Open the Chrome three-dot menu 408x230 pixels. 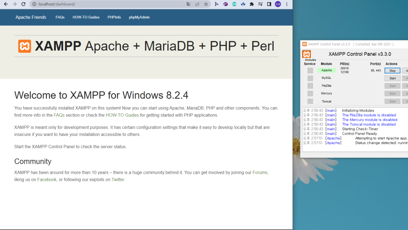pyautogui.click(x=287, y=4)
